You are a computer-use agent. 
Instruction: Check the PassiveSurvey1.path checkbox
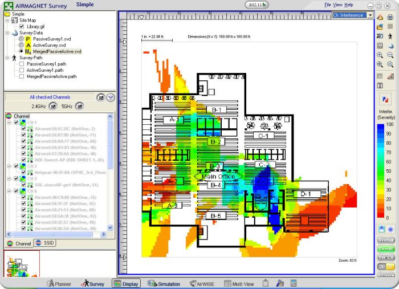click(22, 64)
